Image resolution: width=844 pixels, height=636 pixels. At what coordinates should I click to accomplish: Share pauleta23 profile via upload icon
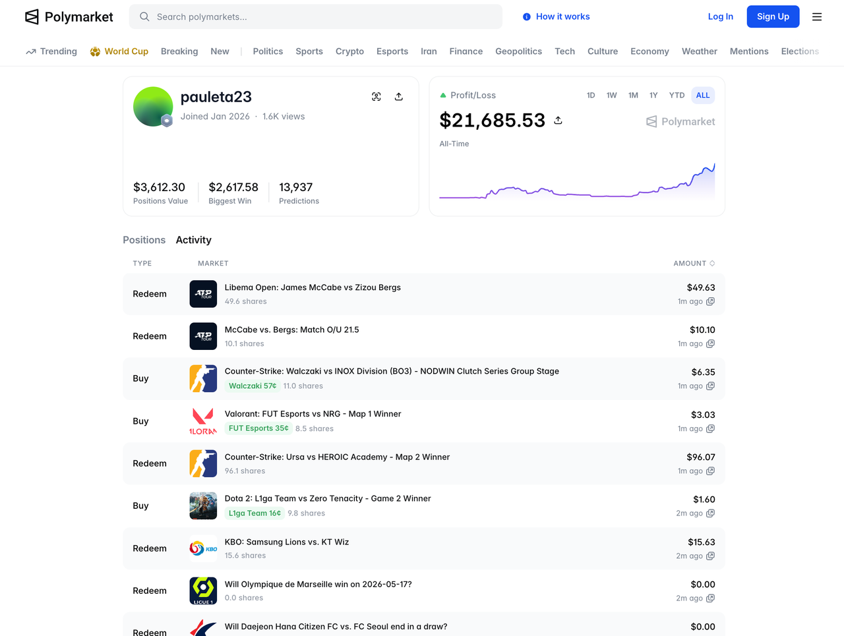pyautogui.click(x=399, y=96)
